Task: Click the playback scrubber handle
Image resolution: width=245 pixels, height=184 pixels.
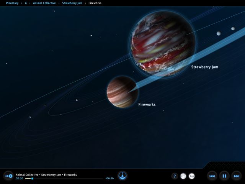Action: pyautogui.click(x=32, y=178)
